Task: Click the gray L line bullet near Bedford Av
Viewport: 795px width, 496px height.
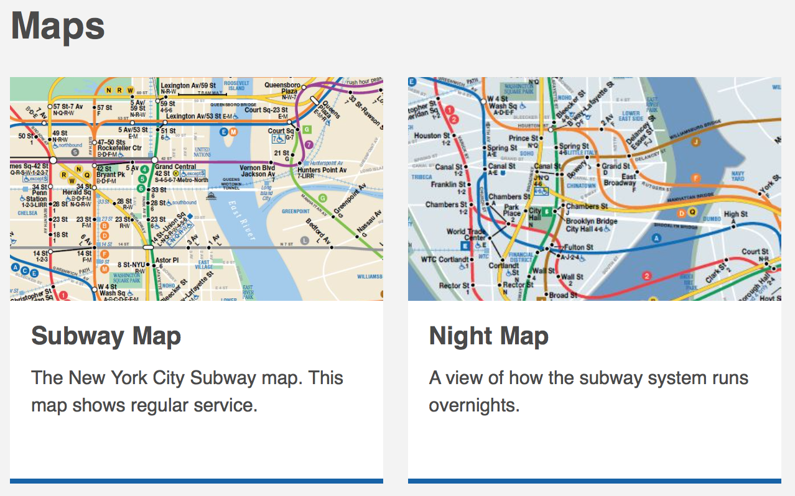Action: click(x=305, y=240)
